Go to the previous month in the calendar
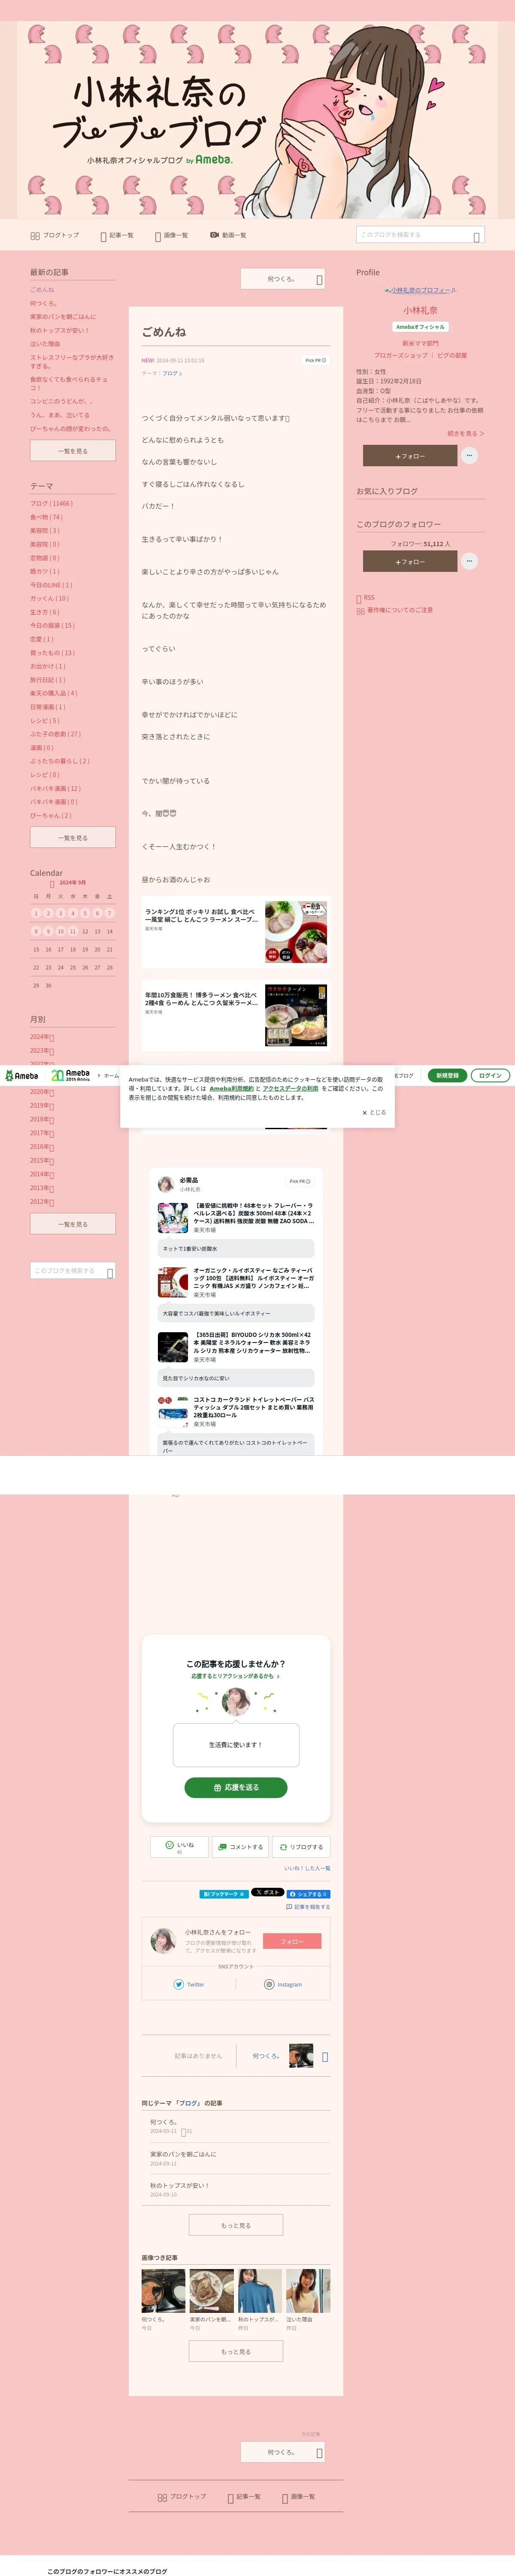The width and height of the screenshot is (515, 2576). click(52, 884)
